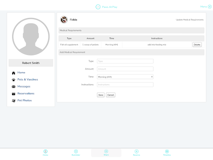
Task: Open the Timeline icon in bottom bar
Action: pos(167,151)
